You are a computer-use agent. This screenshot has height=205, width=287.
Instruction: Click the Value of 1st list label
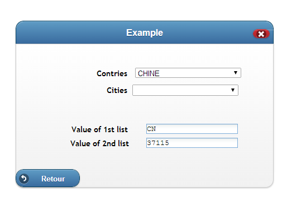[99, 129]
